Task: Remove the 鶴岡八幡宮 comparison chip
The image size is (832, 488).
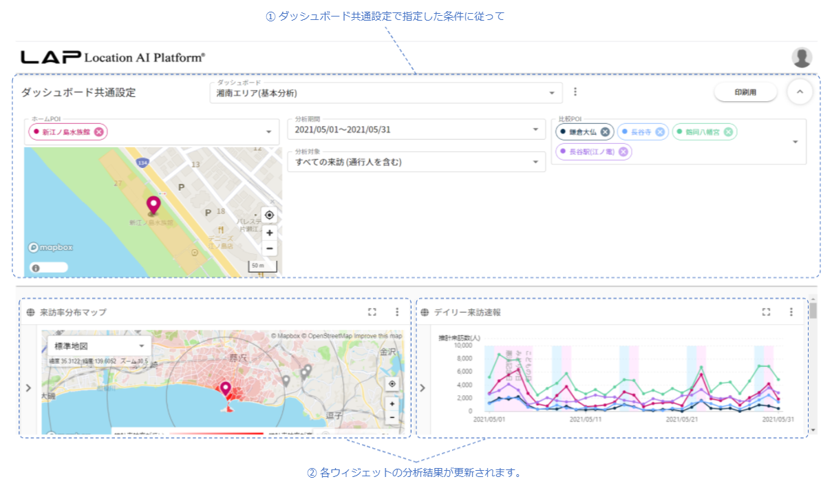Action: point(728,132)
